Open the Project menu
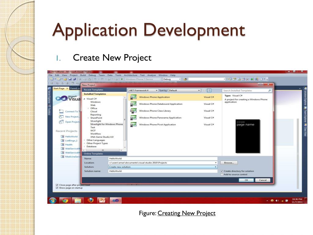Image resolution: width=313 pixels, height=235 pixels. click(x=73, y=75)
